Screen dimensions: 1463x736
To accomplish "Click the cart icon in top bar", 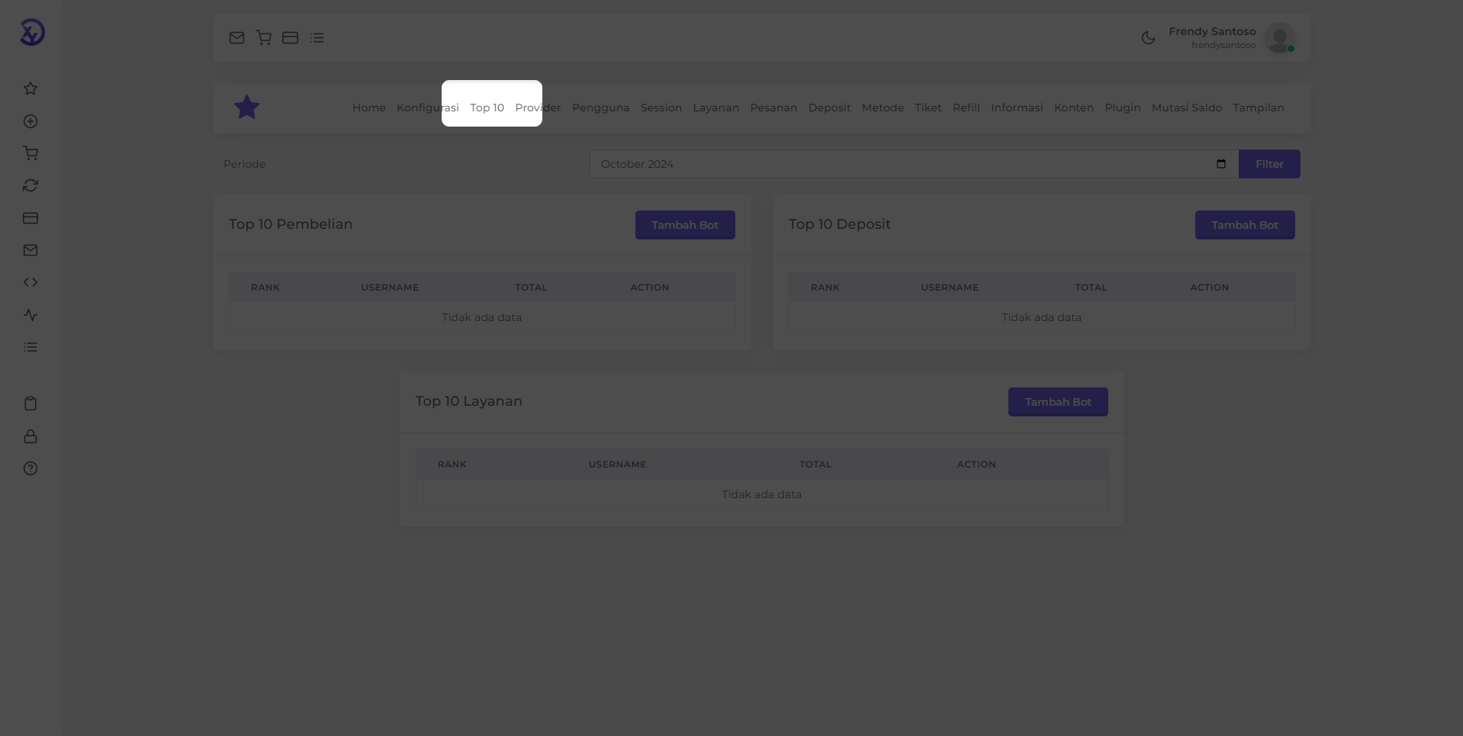I will pos(264,37).
